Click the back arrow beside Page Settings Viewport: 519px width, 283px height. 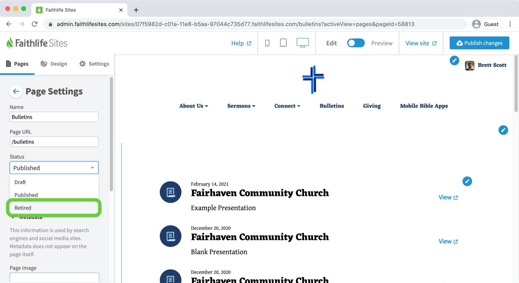click(16, 91)
